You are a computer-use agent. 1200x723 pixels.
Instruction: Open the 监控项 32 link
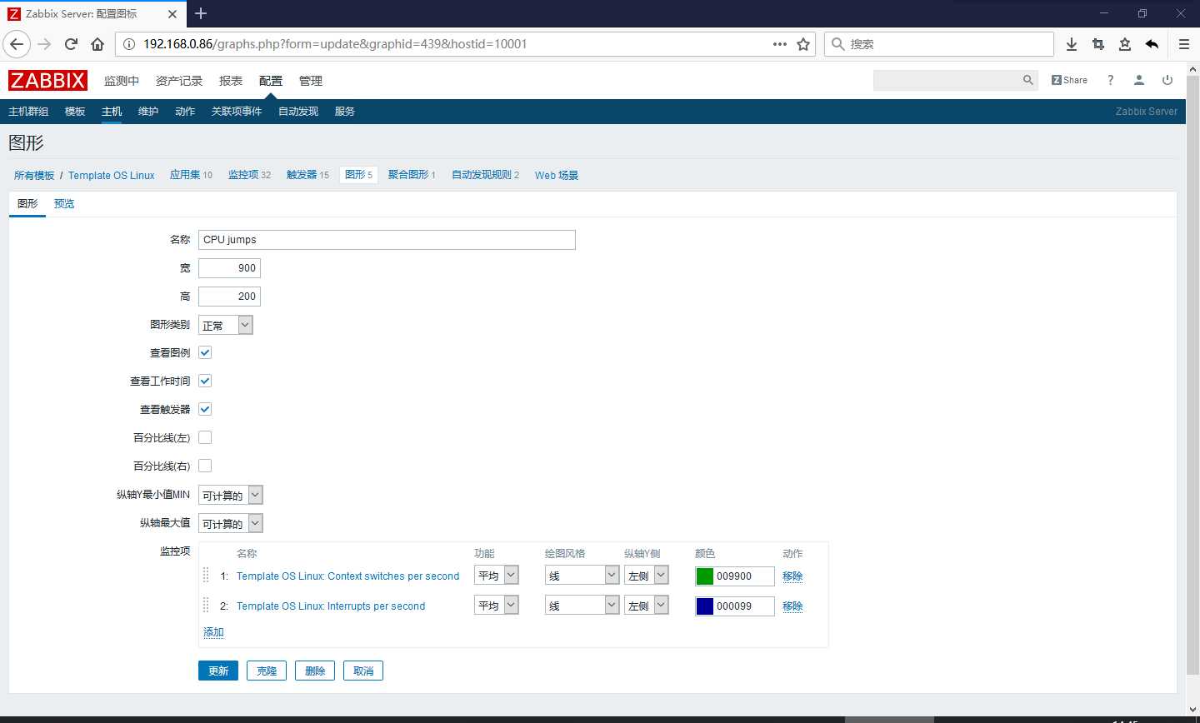point(249,175)
